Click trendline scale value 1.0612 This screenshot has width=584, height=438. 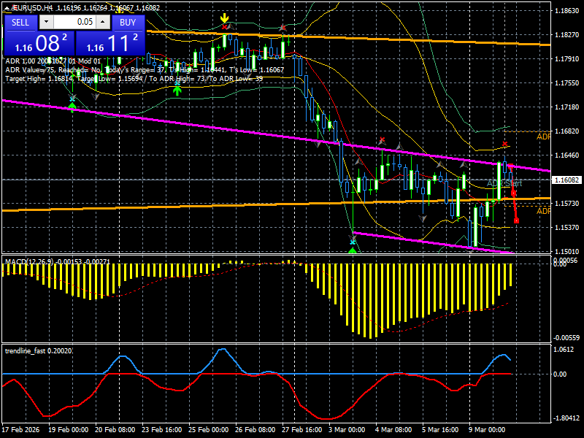pyautogui.click(x=564, y=350)
